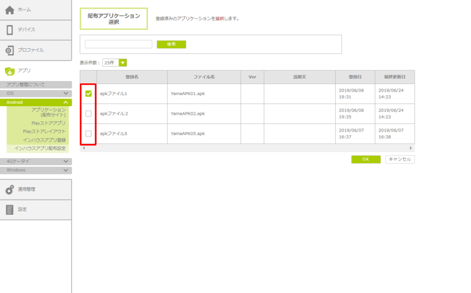
Task: Click the search text input field
Action: click(x=118, y=44)
